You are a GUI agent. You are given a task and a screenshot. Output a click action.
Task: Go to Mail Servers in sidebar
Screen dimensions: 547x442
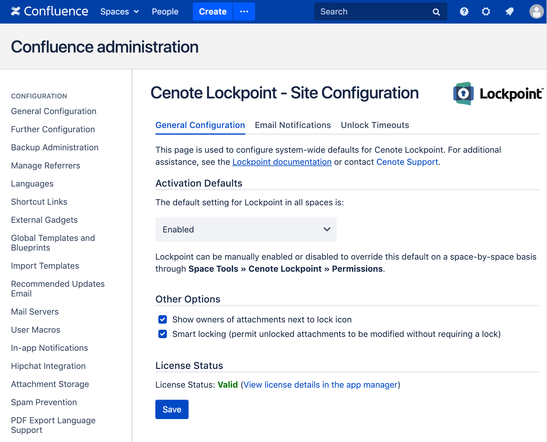pyautogui.click(x=35, y=312)
